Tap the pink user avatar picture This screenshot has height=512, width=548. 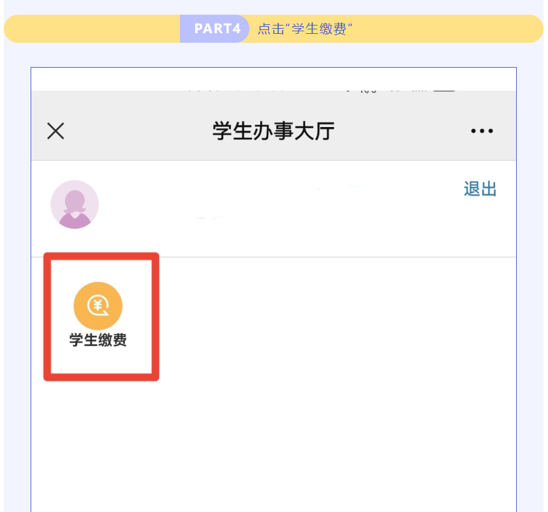coord(75,204)
